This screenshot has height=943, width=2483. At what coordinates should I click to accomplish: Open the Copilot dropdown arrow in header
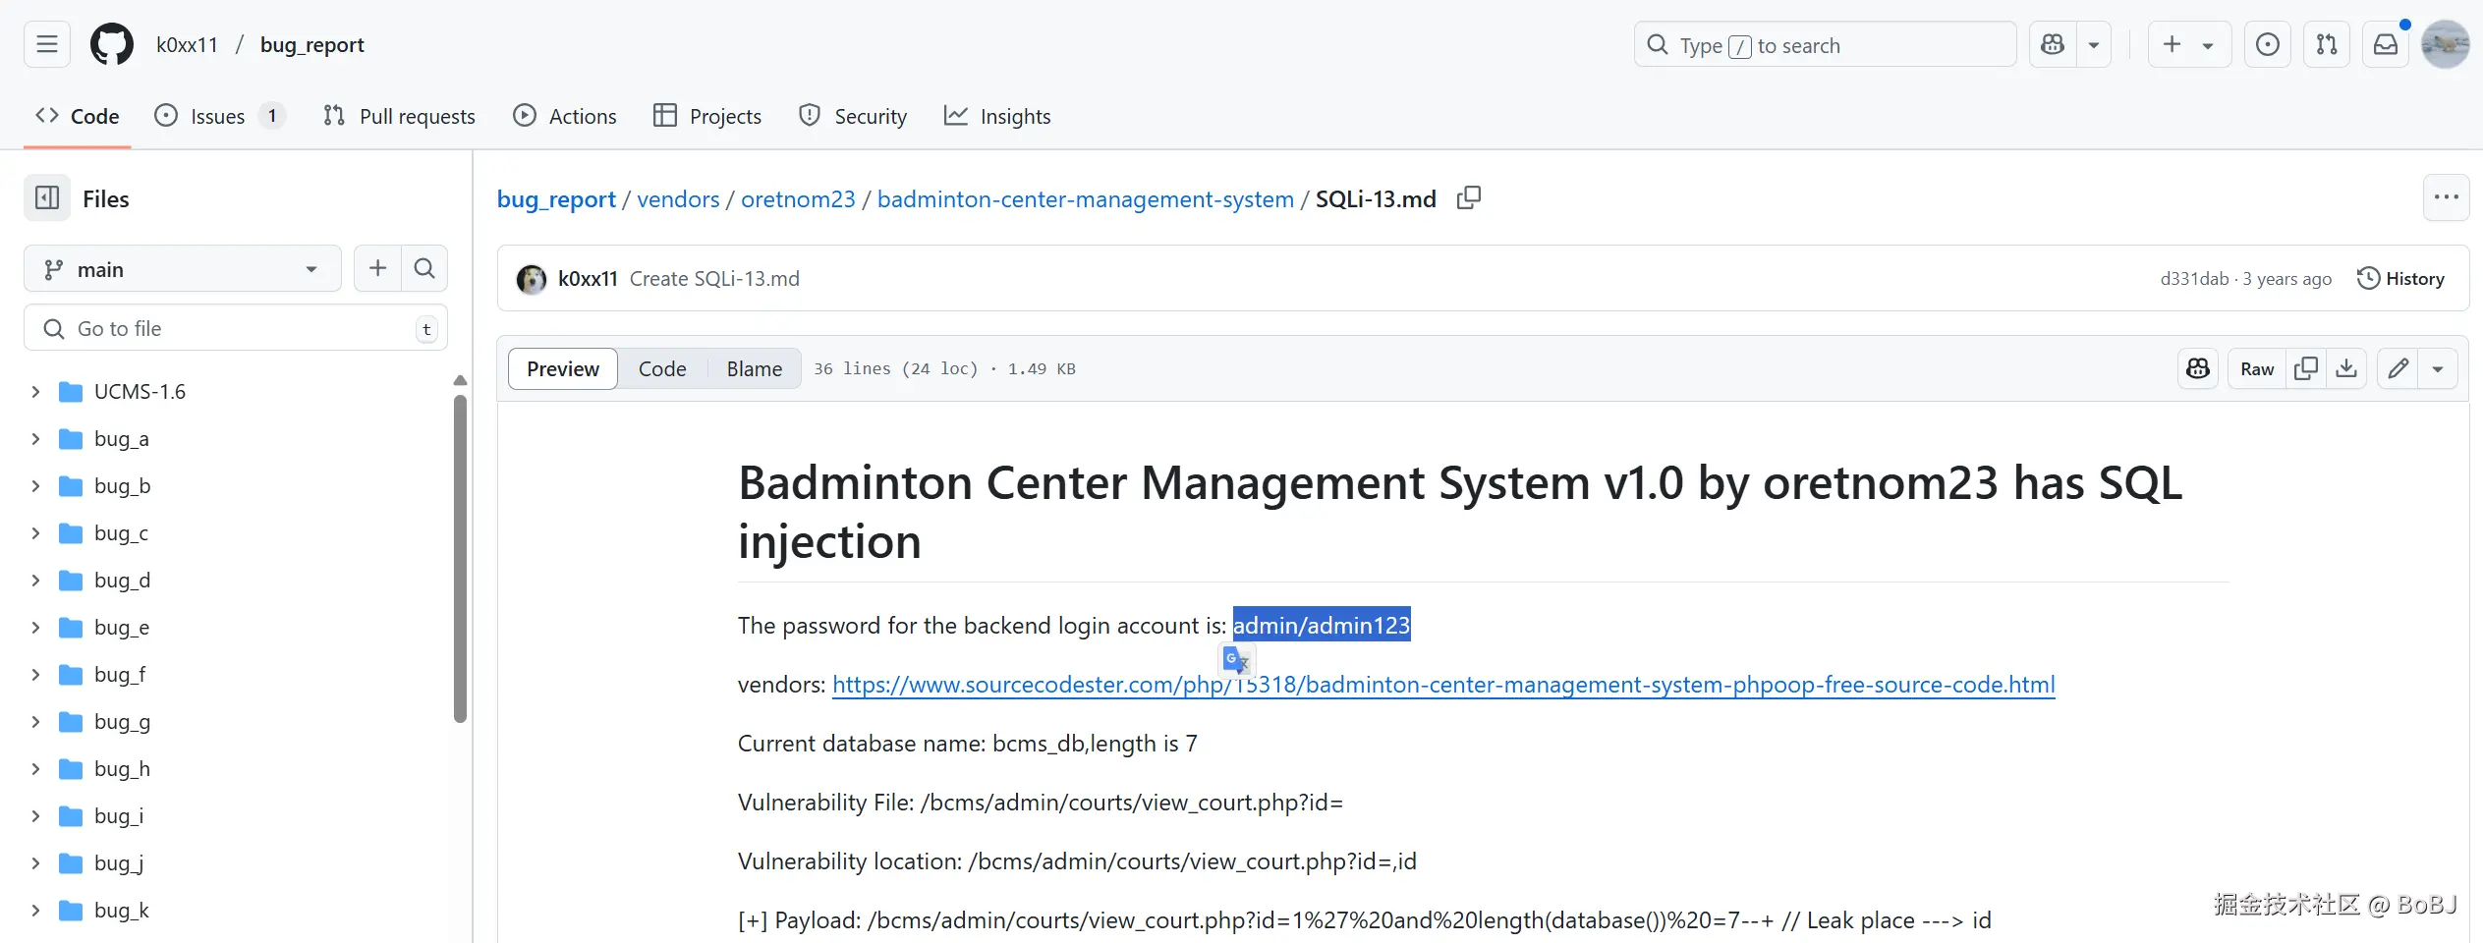click(2094, 44)
